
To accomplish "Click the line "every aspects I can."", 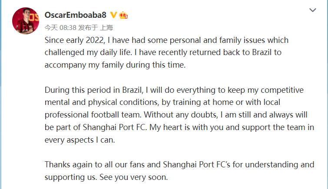I will (80, 140).
